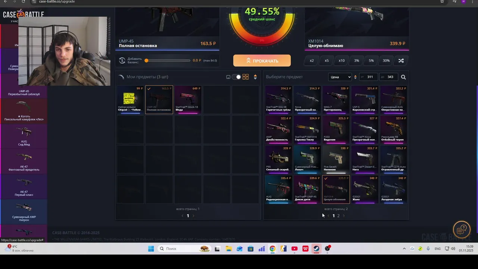Pick the Five-SeveN Наемник item
The width and height of the screenshot is (478, 269).
336,160
